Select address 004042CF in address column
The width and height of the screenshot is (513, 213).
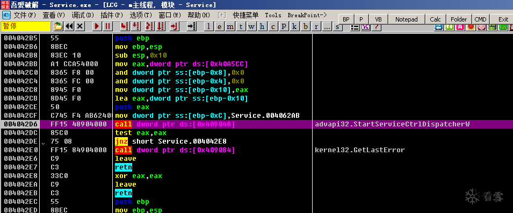(x=21, y=116)
